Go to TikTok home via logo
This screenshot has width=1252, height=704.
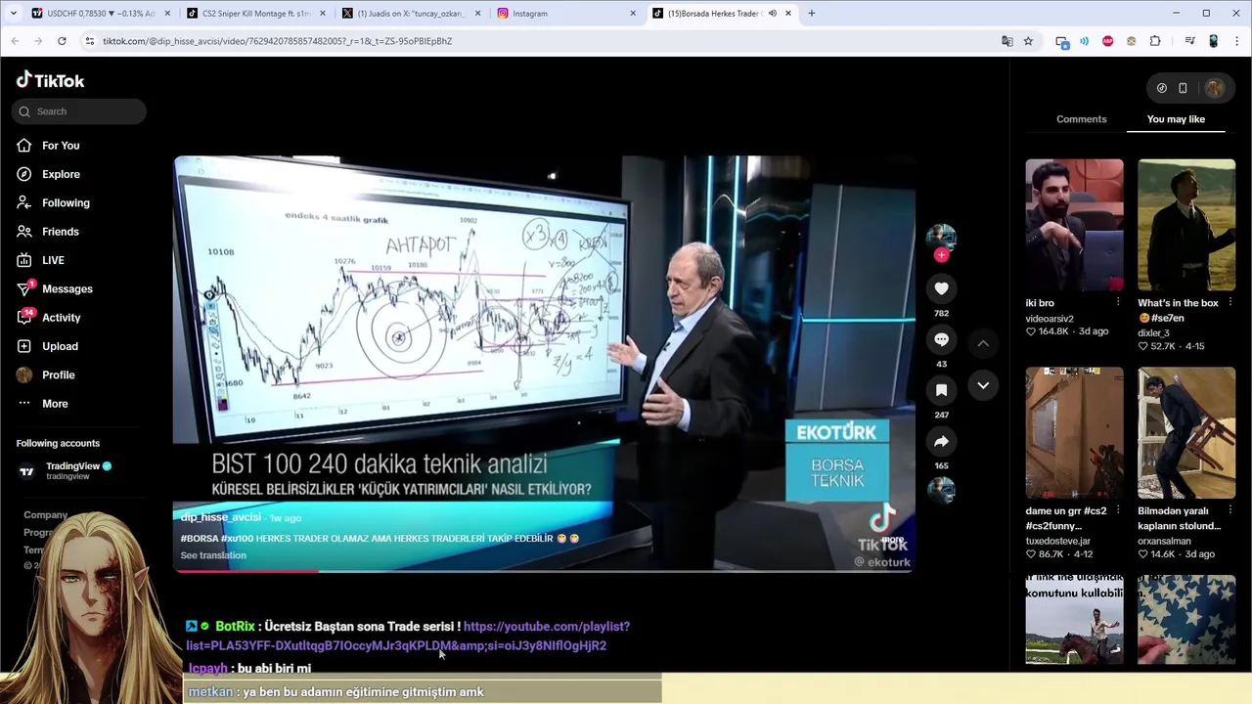[x=50, y=80]
